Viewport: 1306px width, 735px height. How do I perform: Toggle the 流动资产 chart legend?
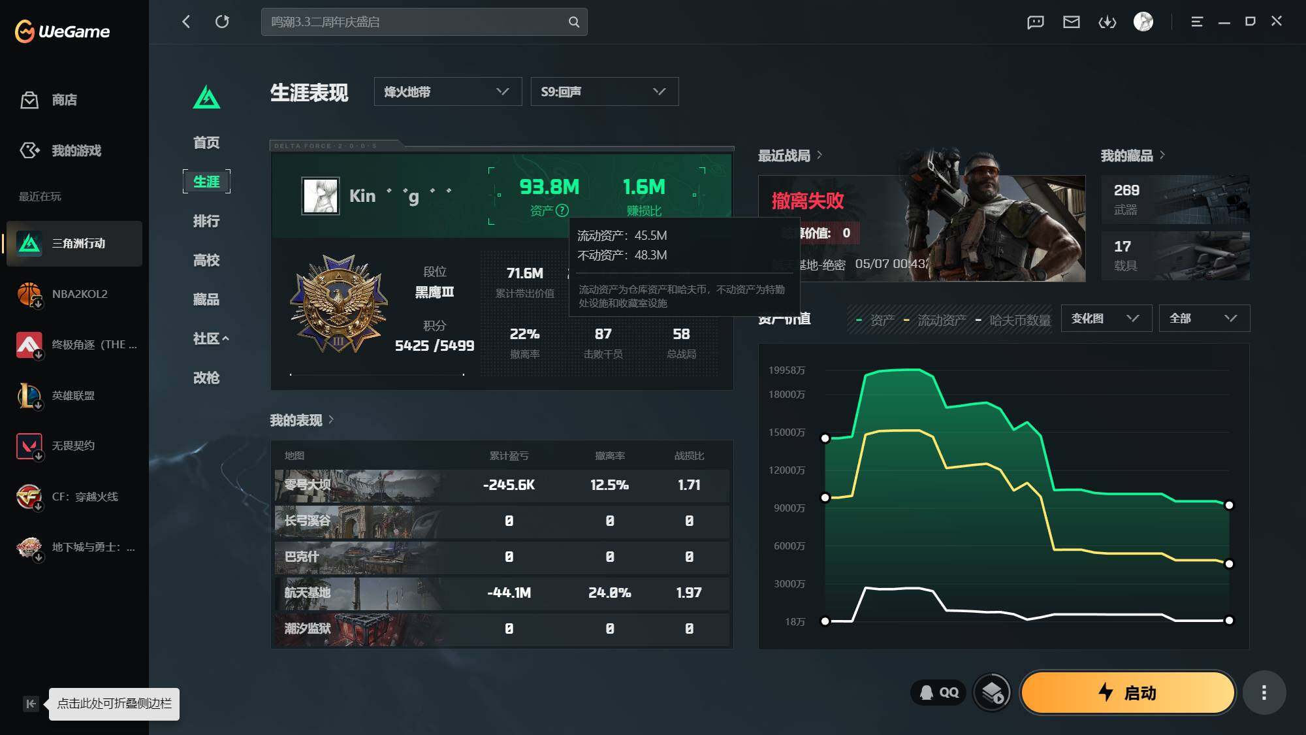[x=935, y=320]
